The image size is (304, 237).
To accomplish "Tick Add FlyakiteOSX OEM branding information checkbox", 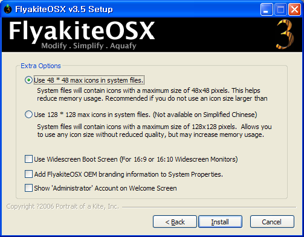I will (x=28, y=174).
